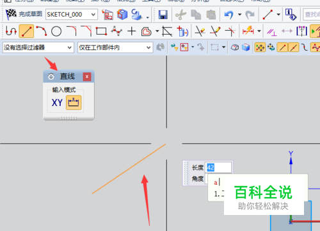Screen dimensions: 320x231
Task: Select the orange sketch line
Action: 129,169
